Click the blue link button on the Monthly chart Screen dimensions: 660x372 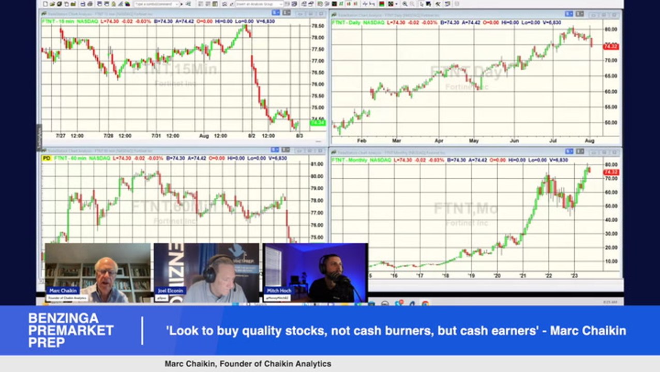(x=569, y=151)
